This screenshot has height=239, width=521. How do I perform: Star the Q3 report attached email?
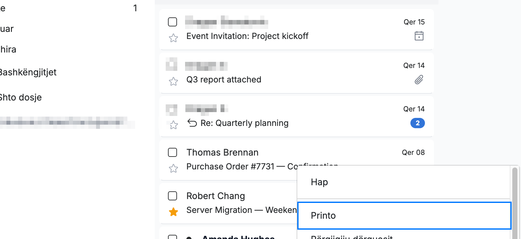[173, 81]
